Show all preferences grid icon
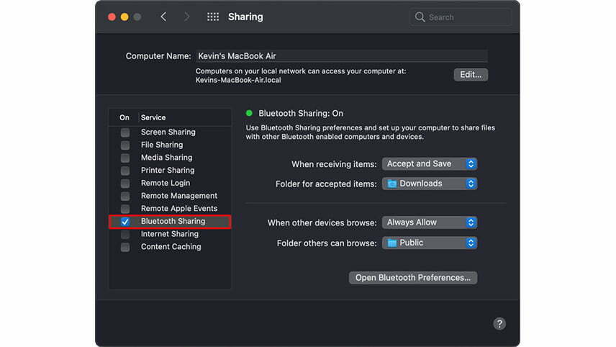616x347 pixels. coord(213,17)
